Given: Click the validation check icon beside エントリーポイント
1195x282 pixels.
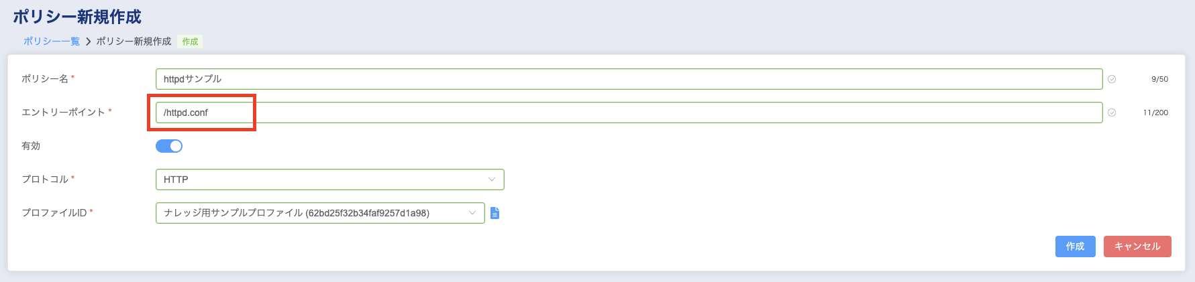Looking at the screenshot, I should point(1112,113).
